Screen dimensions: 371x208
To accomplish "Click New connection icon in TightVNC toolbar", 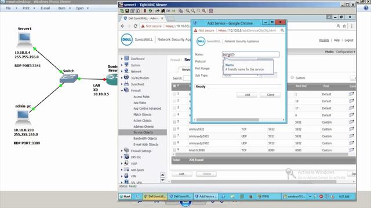I will (122, 11).
